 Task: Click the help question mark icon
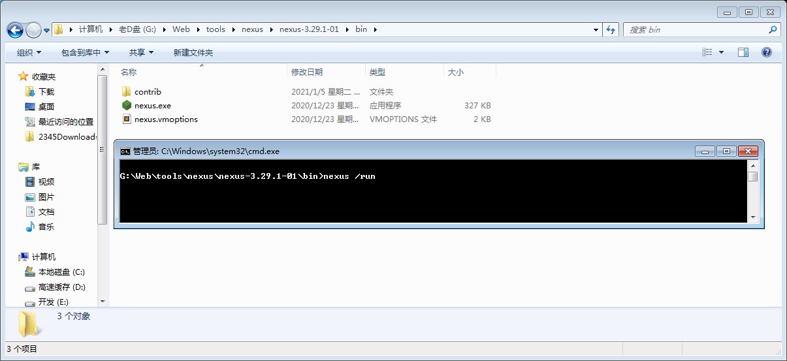point(767,52)
